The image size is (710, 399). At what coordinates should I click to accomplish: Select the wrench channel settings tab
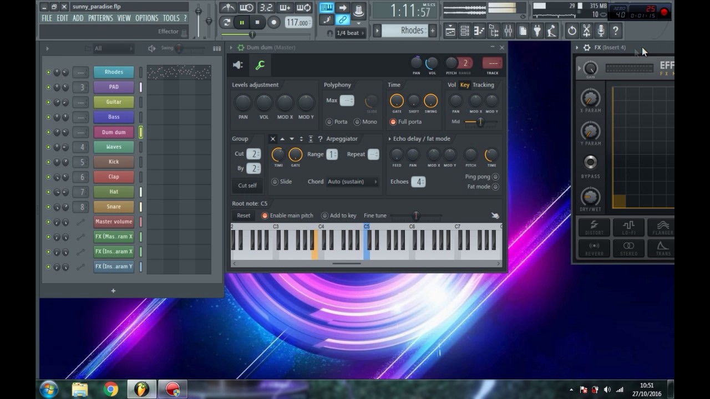(260, 65)
